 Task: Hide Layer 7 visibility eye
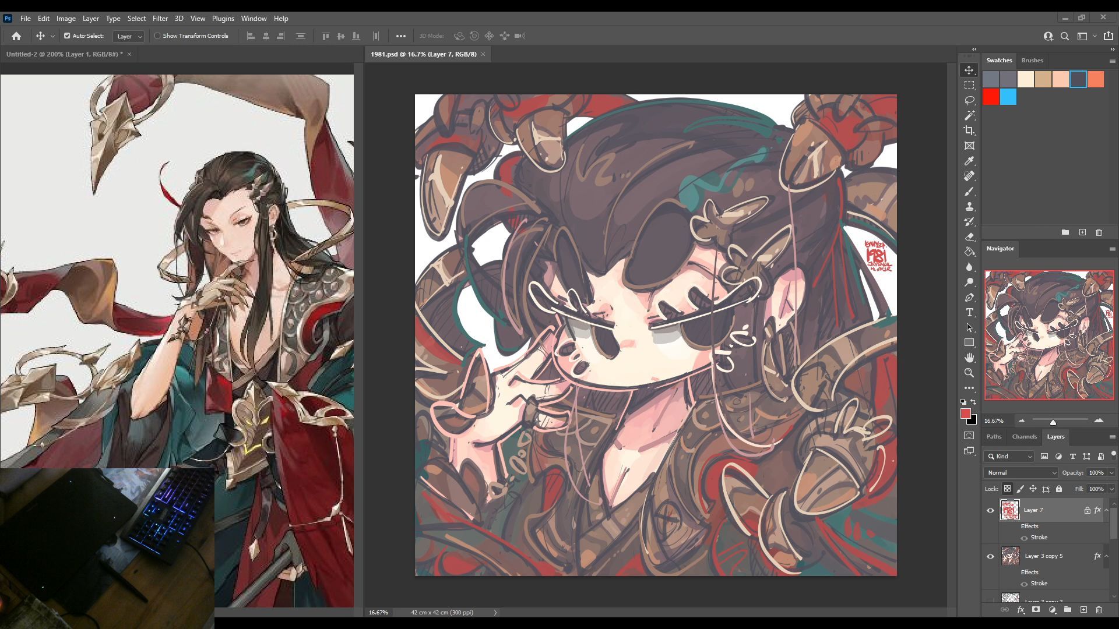(990, 510)
